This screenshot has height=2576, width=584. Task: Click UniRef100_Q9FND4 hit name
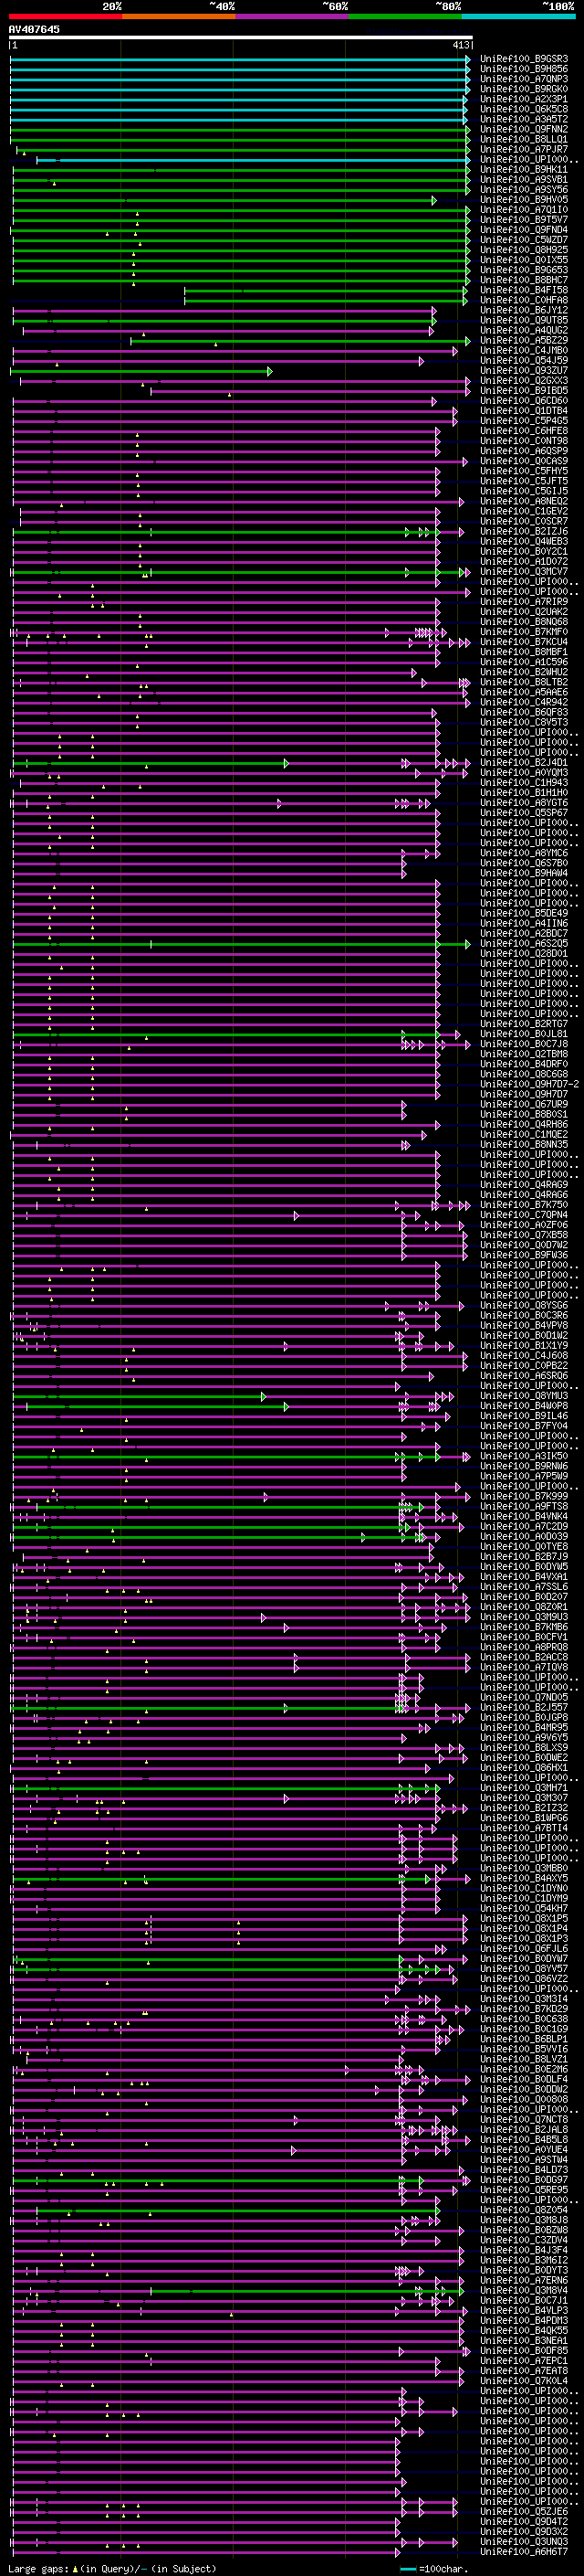(x=524, y=230)
